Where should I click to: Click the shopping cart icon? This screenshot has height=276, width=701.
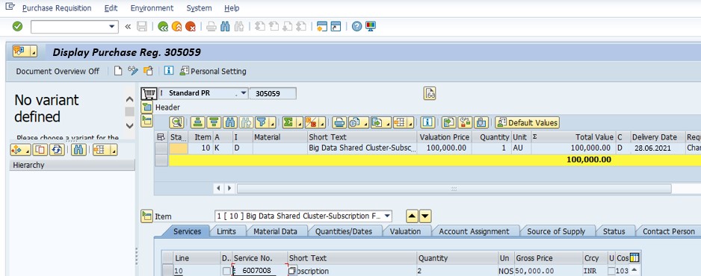point(149,94)
